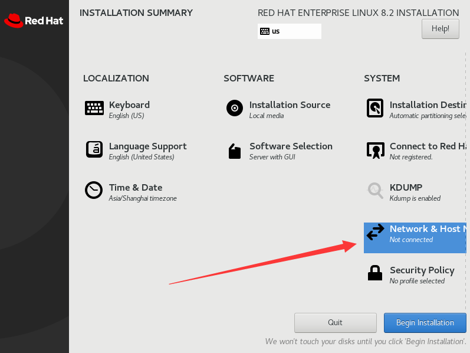Image resolution: width=470 pixels, height=353 pixels.
Task: Click the 'Server with GUI' text
Action: [272, 157]
